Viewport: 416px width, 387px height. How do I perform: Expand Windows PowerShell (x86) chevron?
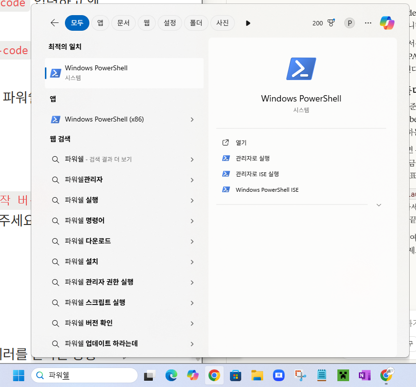pyautogui.click(x=192, y=120)
